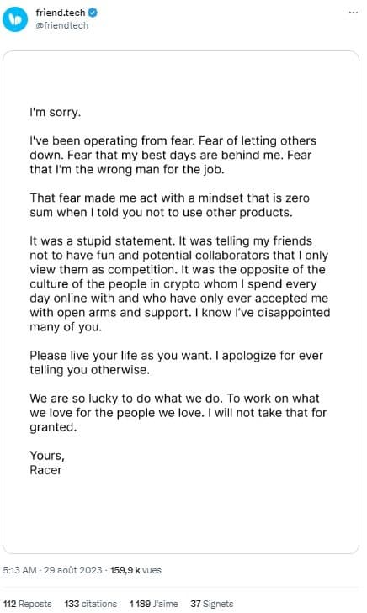Image resolution: width=367 pixels, height=613 pixels.
Task: Open the three-dot more options menu
Action: (x=354, y=13)
